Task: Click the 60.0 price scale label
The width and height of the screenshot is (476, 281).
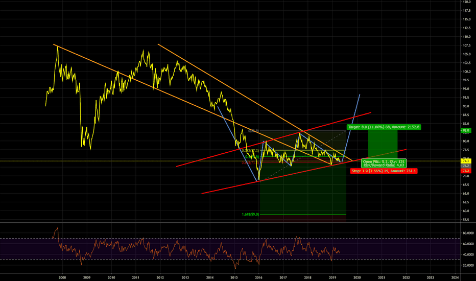Action: click(x=467, y=211)
